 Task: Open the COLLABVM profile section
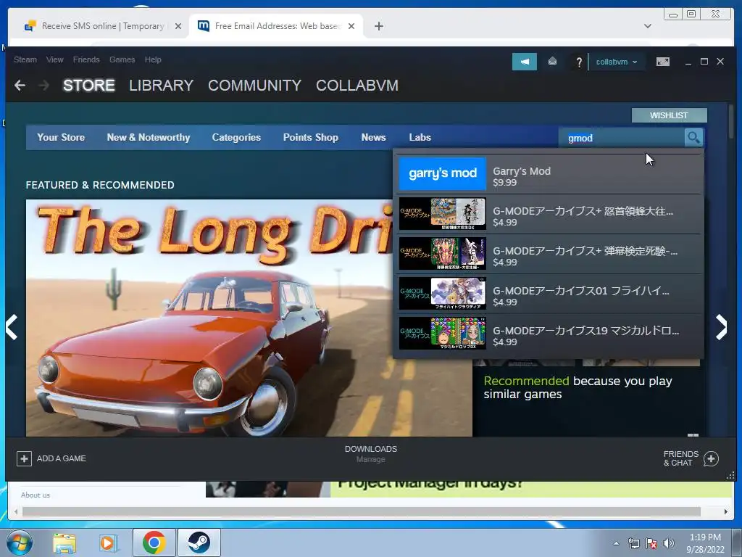click(357, 86)
